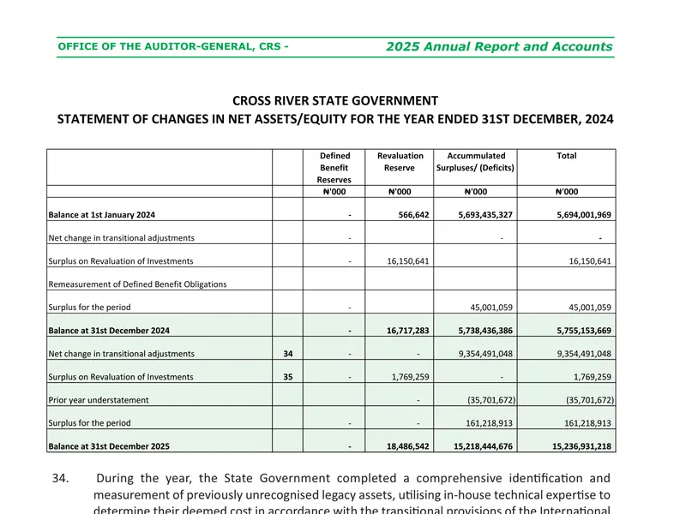Viewport: 686px width, 514px height.
Task: Click the value 15,218,444,676
Action: tap(483, 446)
